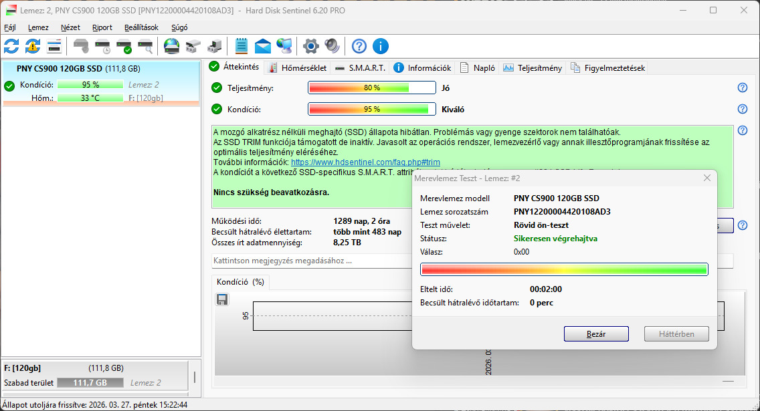The height and width of the screenshot is (411, 760).
Task: Click the disk with green checkmark icon
Action: [x=124, y=47]
